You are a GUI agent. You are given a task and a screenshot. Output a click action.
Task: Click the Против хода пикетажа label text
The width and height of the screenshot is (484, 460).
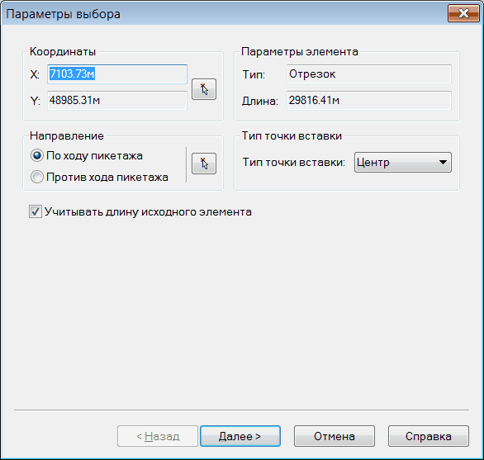tap(107, 178)
